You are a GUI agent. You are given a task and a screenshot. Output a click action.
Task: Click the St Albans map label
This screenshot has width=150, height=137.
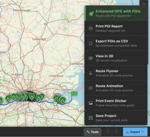17,75
